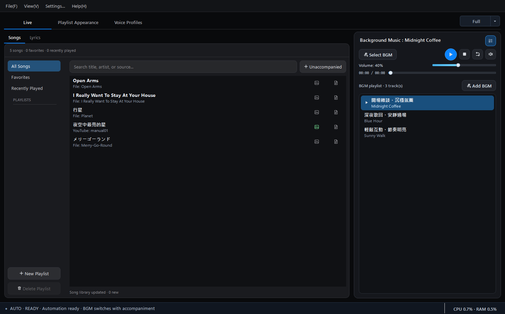Viewport: 505px width, 314px height.
Task: Click document icon for I Really Want To Stay
Action: click(336, 98)
